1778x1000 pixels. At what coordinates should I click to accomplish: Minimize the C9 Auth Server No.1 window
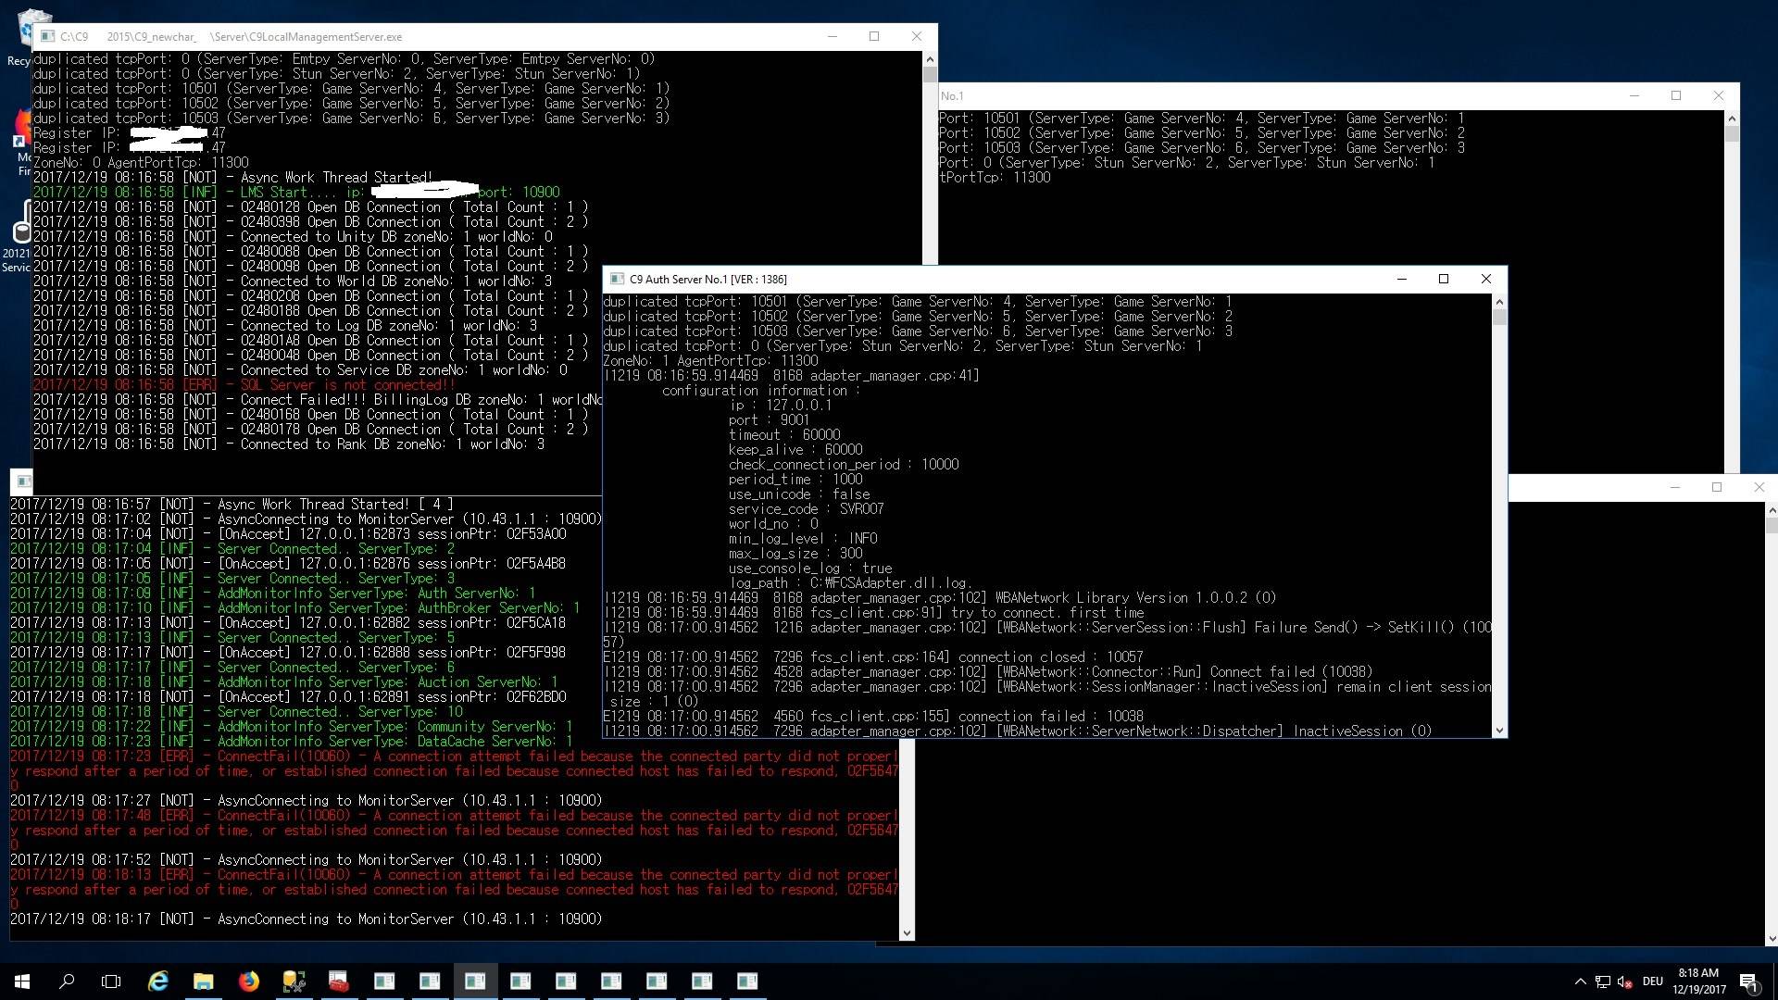1401,279
